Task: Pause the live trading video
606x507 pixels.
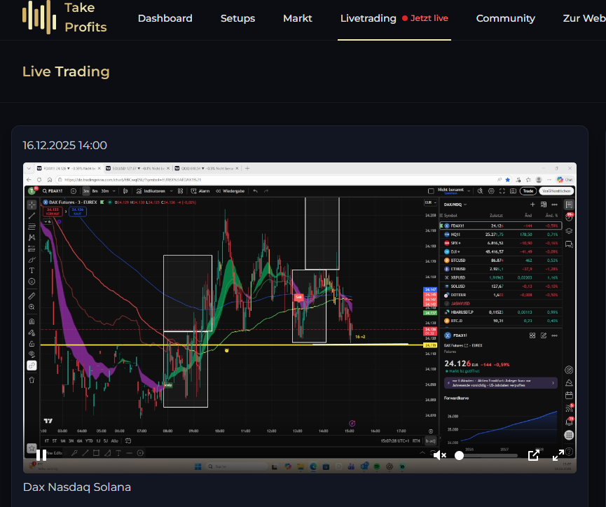Action: pos(41,455)
